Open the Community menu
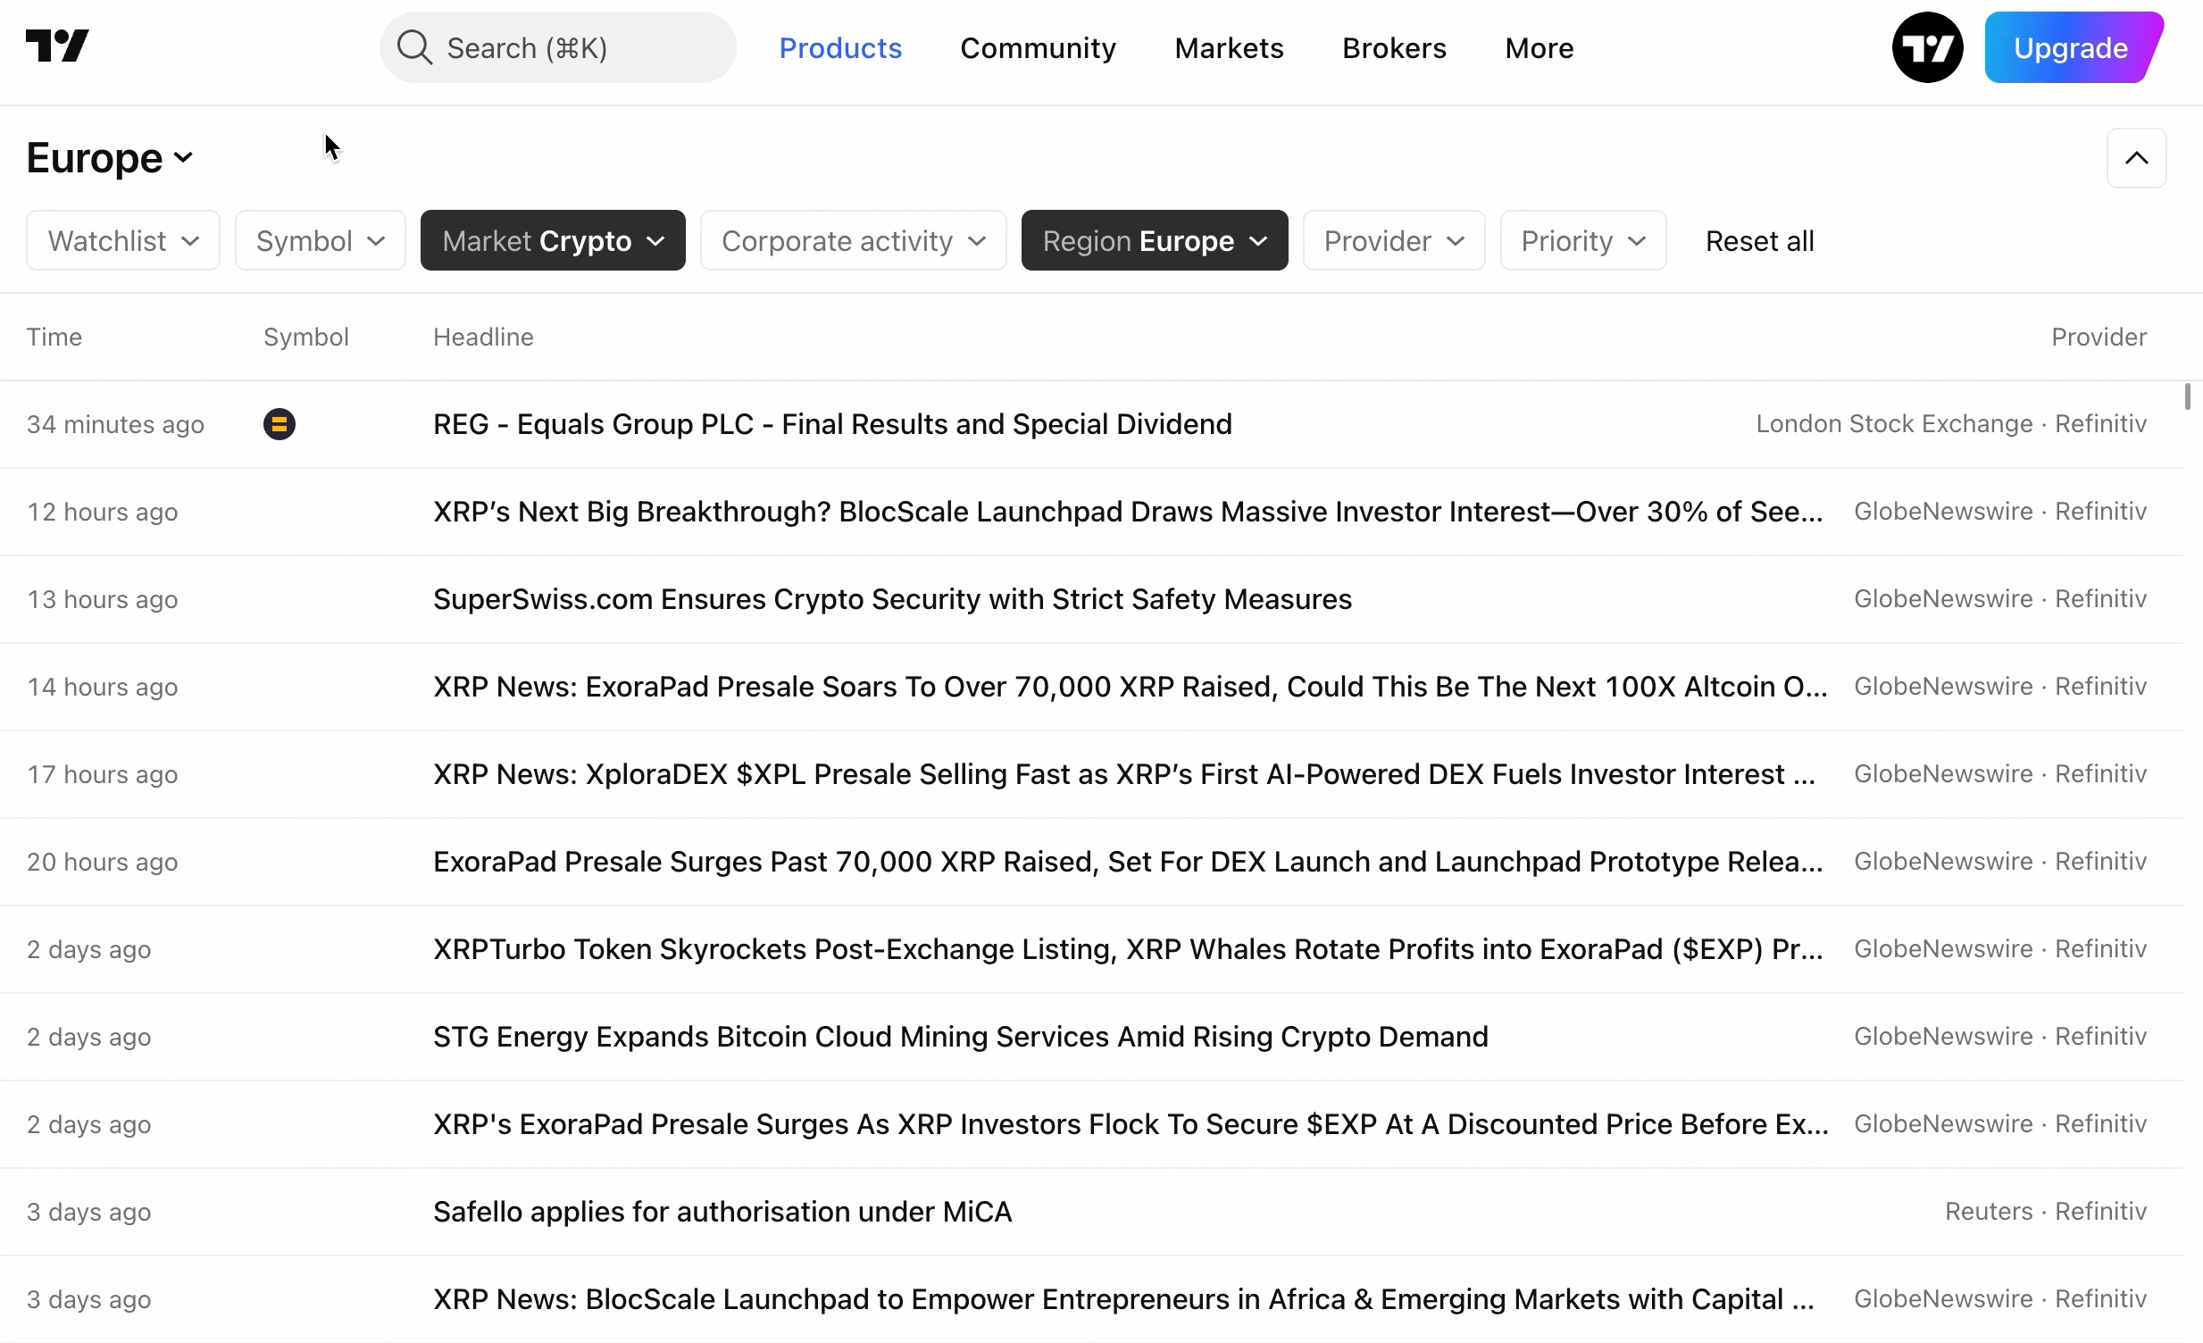The width and height of the screenshot is (2203, 1343). 1037,48
